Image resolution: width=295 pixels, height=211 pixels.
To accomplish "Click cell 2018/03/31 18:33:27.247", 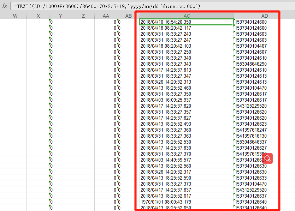I will coord(187,40).
